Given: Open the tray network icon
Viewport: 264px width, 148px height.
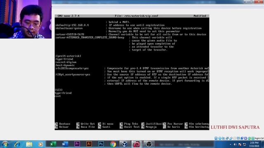Looking at the screenshot, I should [x=245, y=144].
